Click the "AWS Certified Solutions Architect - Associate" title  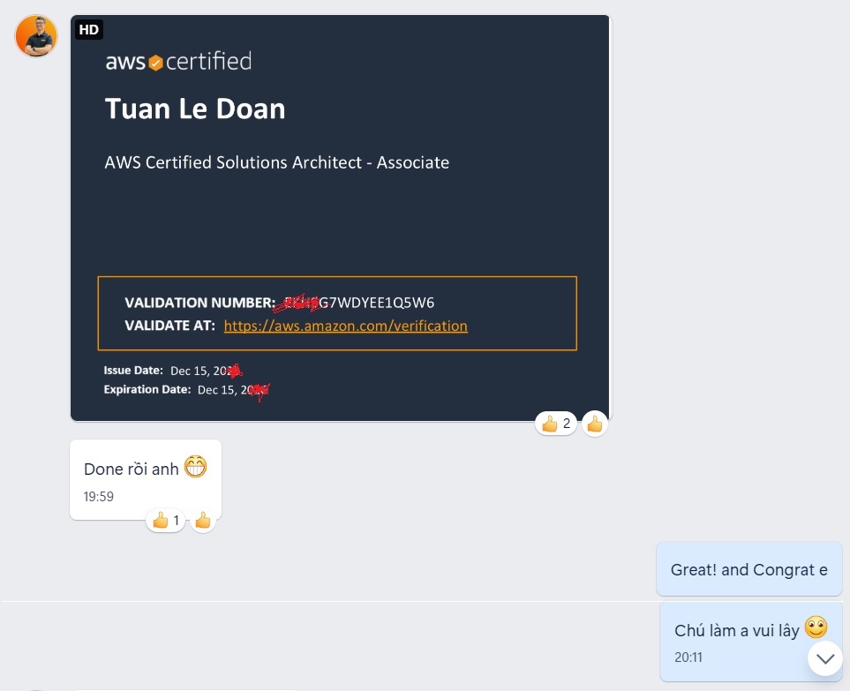[276, 162]
